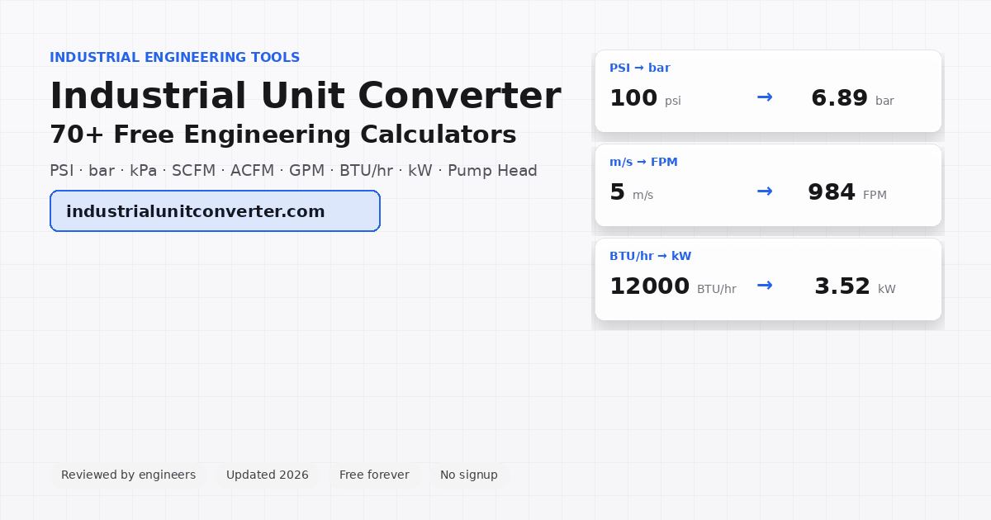Click '70+ Free Engineering Calculators' subtitle
The image size is (991, 520).
[283, 135]
